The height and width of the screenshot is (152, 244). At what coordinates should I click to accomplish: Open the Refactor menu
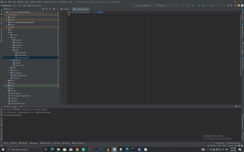39,2
